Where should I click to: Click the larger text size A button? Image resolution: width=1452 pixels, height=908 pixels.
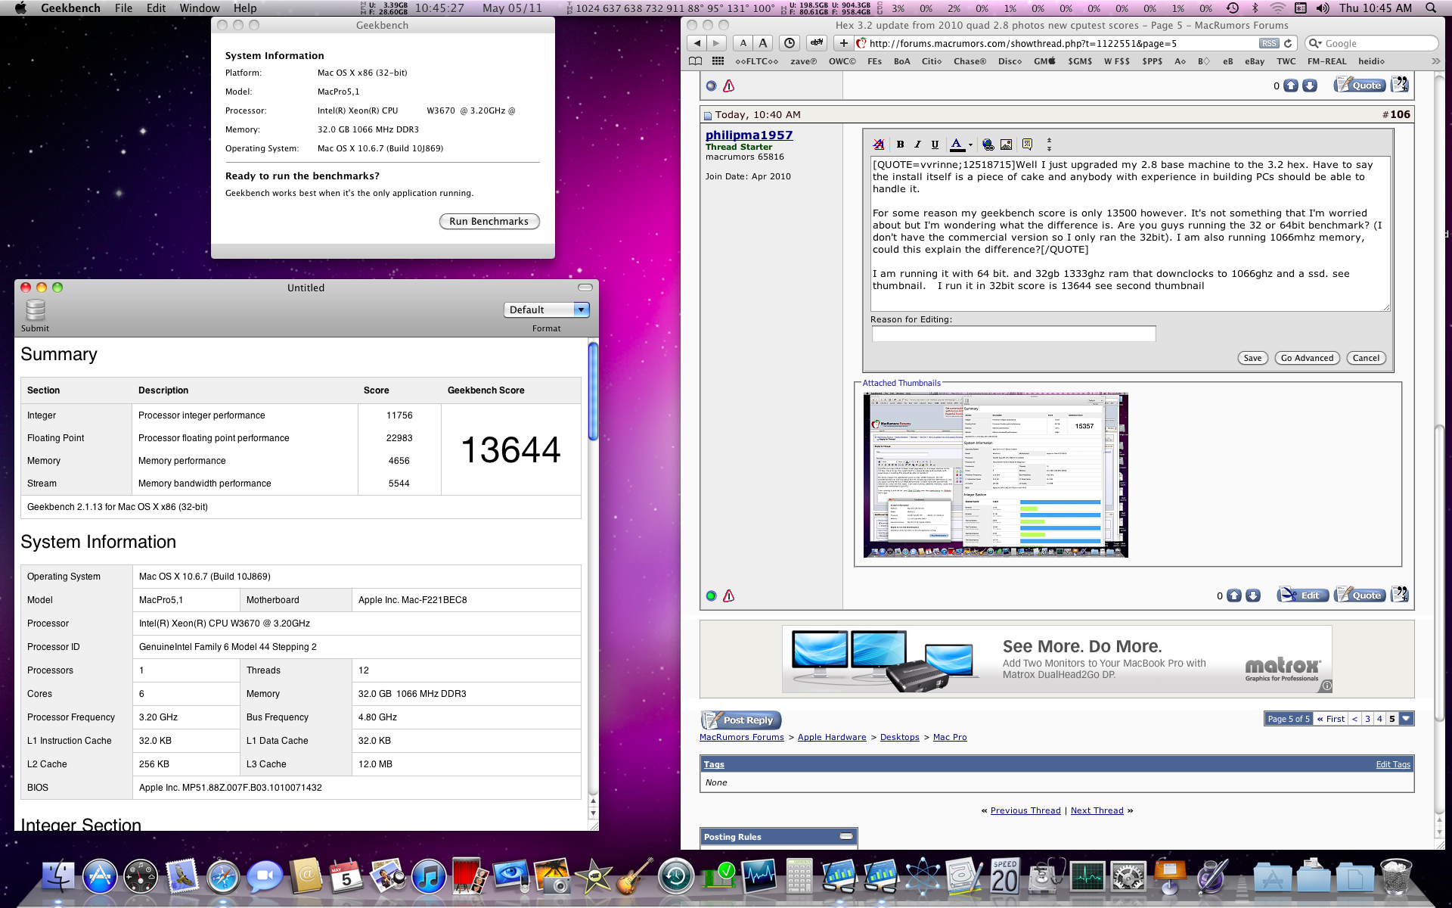763,43
